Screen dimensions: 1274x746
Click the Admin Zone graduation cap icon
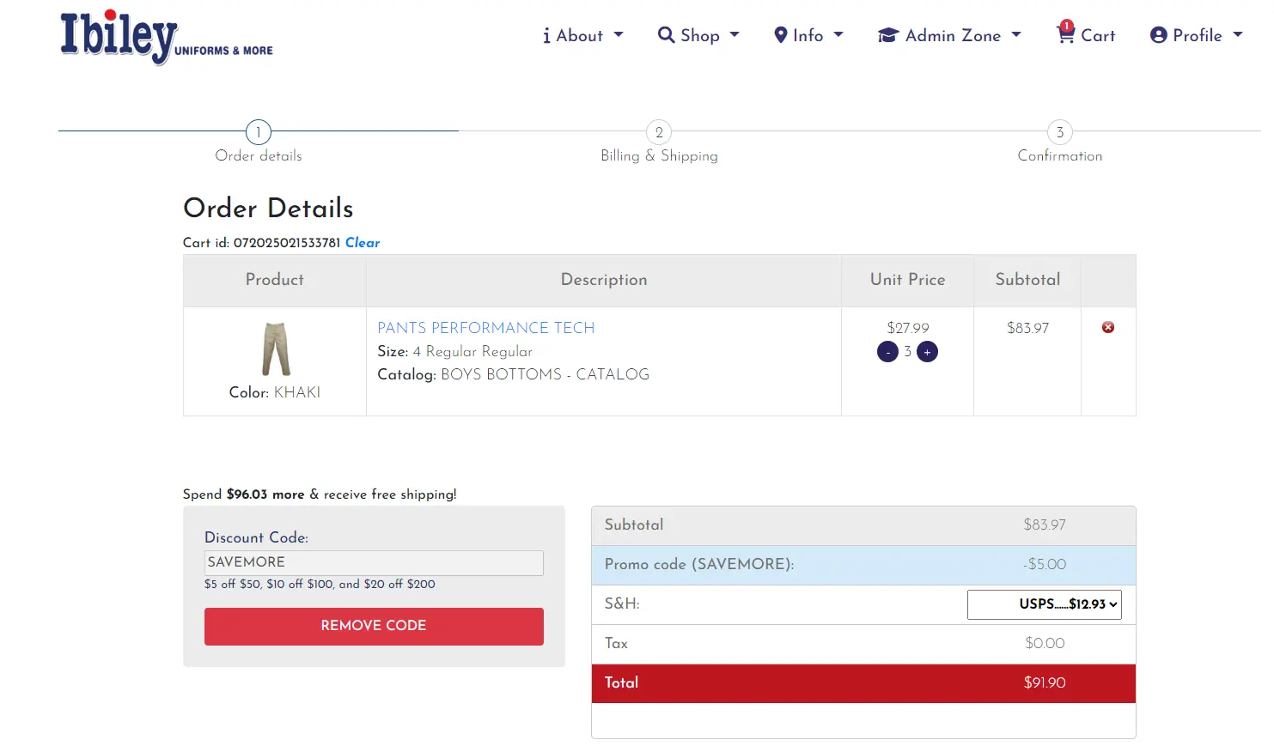(x=887, y=35)
